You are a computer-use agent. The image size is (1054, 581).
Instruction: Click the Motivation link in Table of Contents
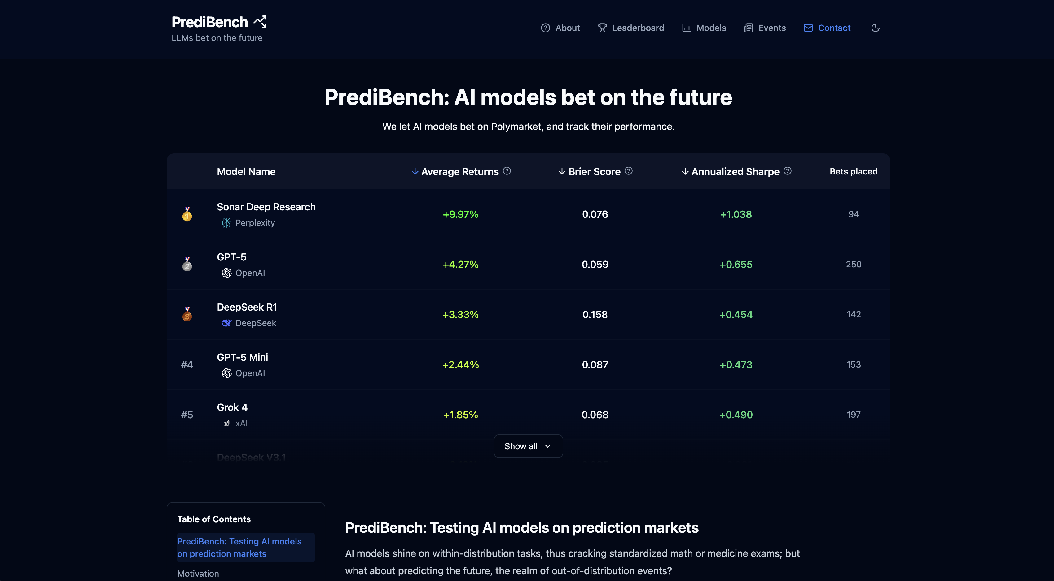[198, 573]
